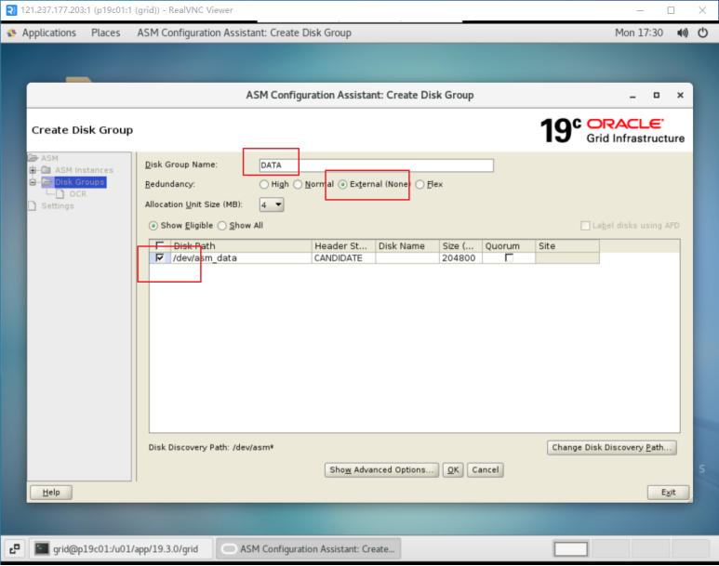Click ASM Configuration Assistant taskbar item
The image size is (719, 566).
pyautogui.click(x=309, y=548)
